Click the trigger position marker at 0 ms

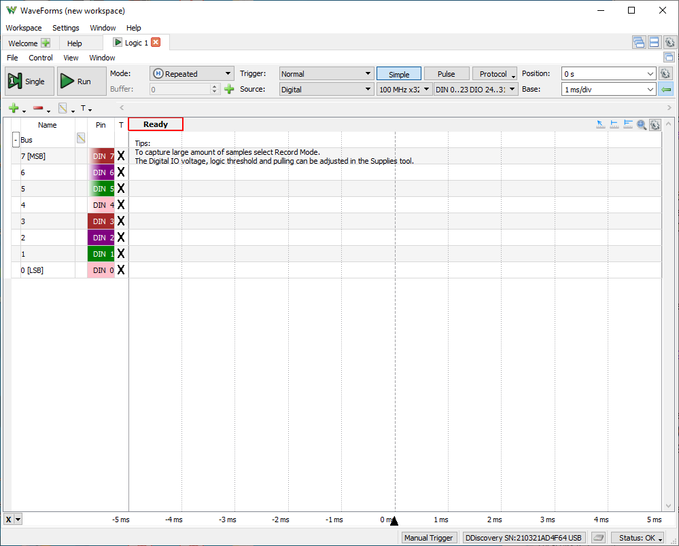pyautogui.click(x=394, y=521)
